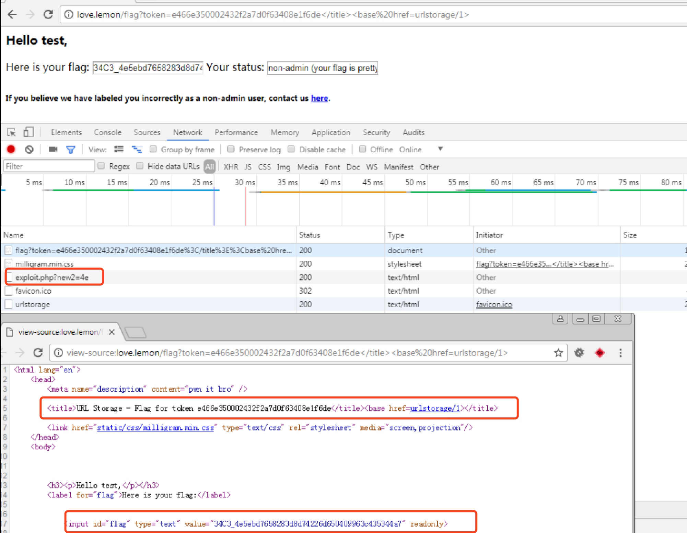687x533 pixels.
Task: Click the 'here' contact link
Action: [x=319, y=98]
